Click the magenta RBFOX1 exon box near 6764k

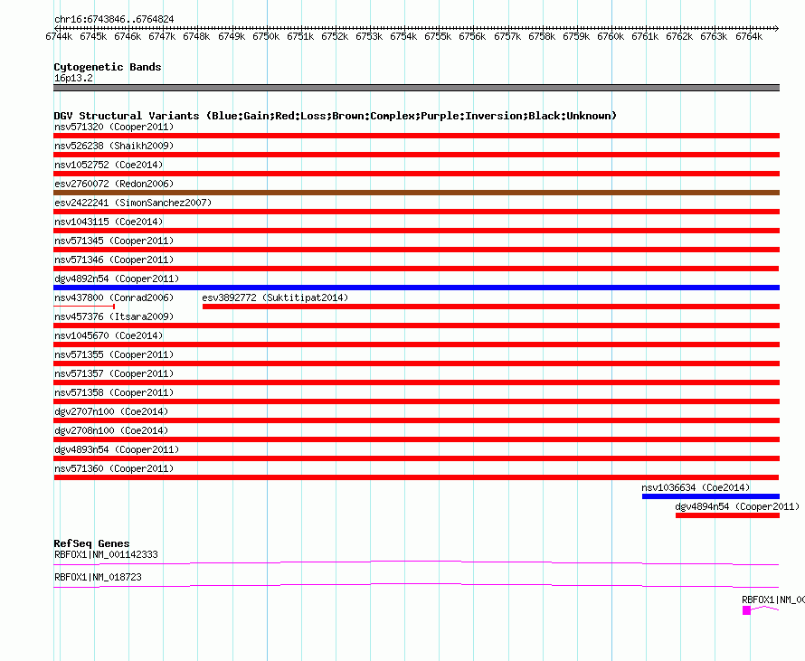click(746, 610)
